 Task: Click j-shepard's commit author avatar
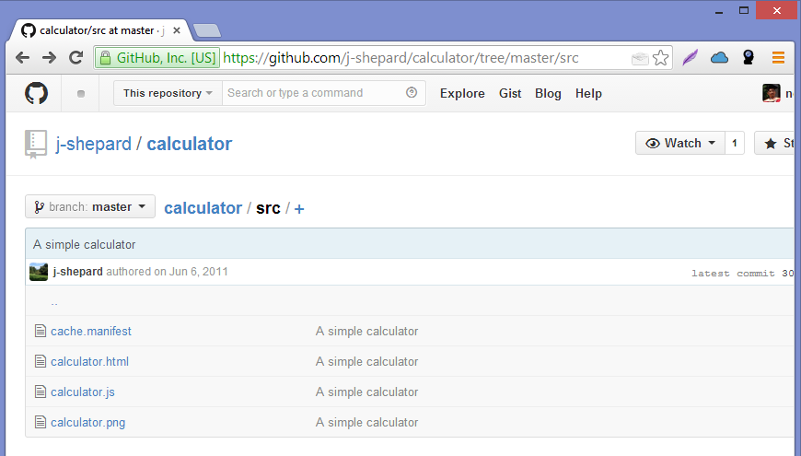[x=39, y=272]
